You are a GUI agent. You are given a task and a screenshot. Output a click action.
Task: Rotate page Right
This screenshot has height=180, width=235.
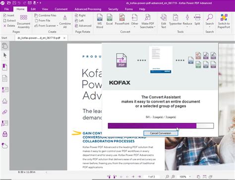point(80,15)
